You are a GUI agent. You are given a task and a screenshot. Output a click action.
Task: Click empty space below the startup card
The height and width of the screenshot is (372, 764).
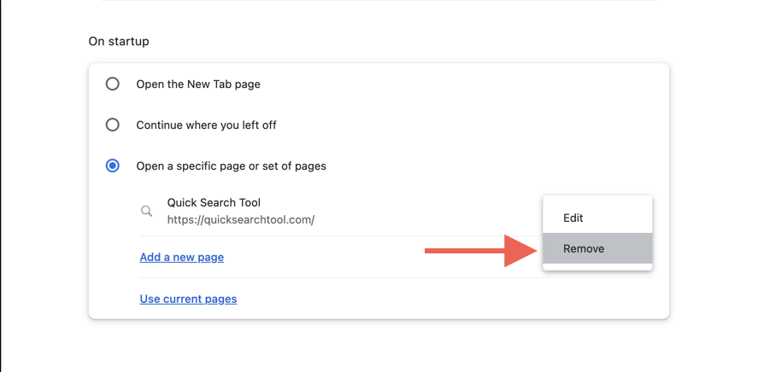[x=376, y=346]
